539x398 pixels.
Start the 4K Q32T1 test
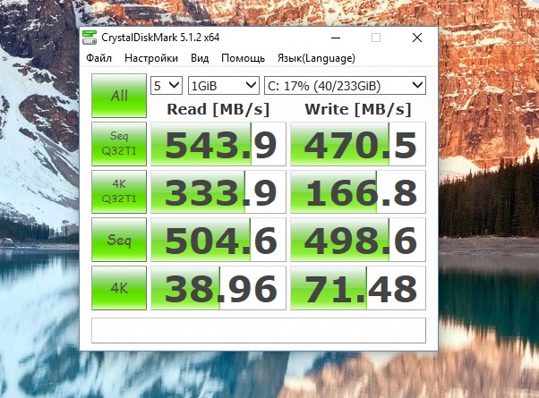119,191
